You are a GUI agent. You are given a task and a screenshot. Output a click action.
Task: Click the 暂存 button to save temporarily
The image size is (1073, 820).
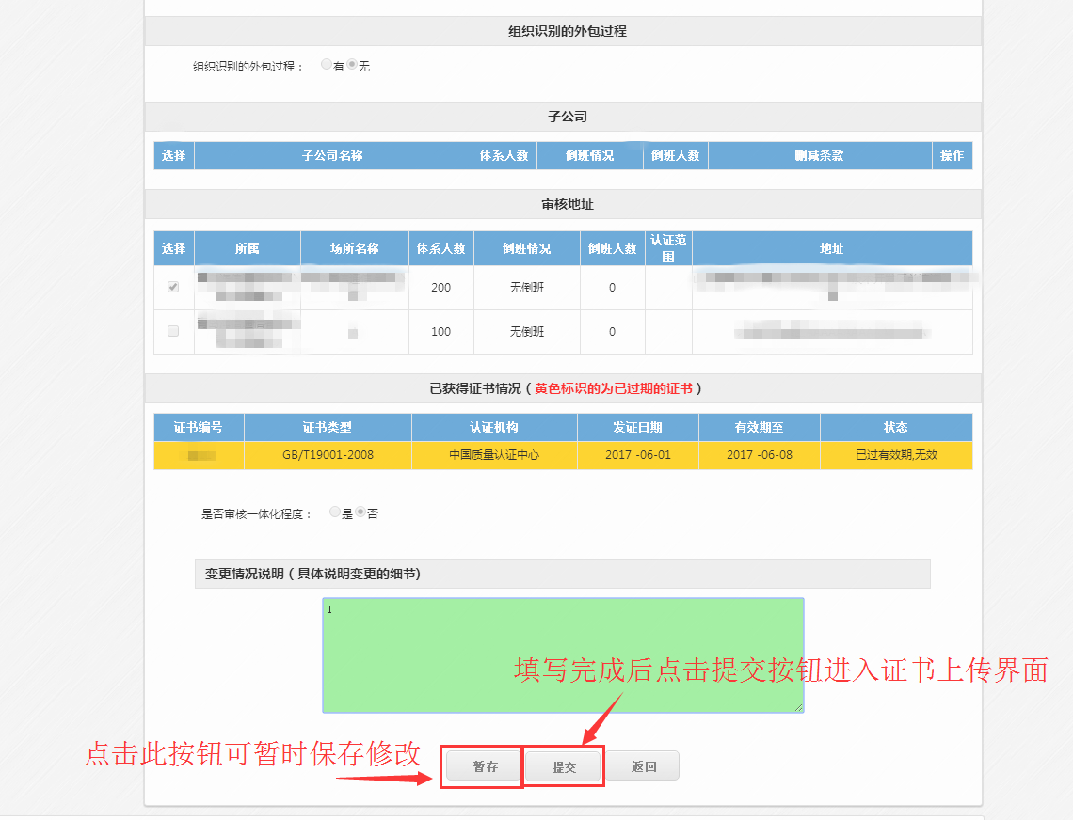[485, 766]
